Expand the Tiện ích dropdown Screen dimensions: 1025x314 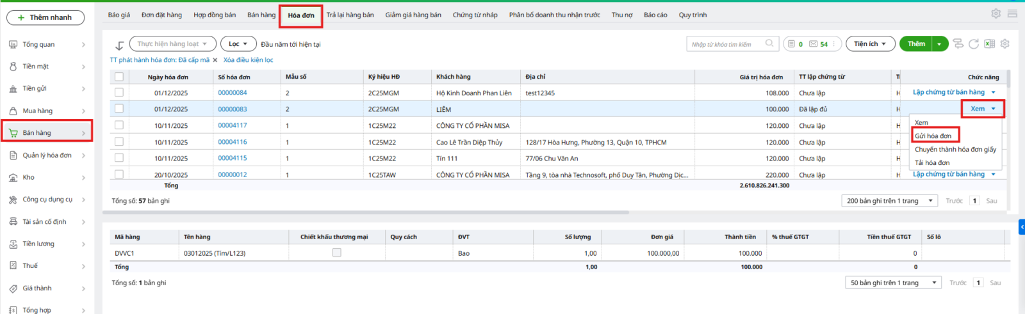click(869, 44)
